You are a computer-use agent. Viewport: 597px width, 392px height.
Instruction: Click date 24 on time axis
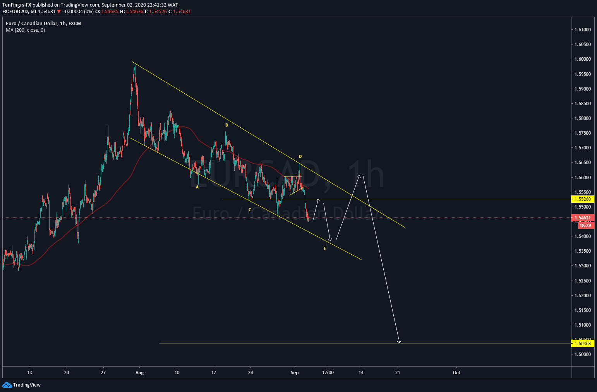[x=250, y=373]
